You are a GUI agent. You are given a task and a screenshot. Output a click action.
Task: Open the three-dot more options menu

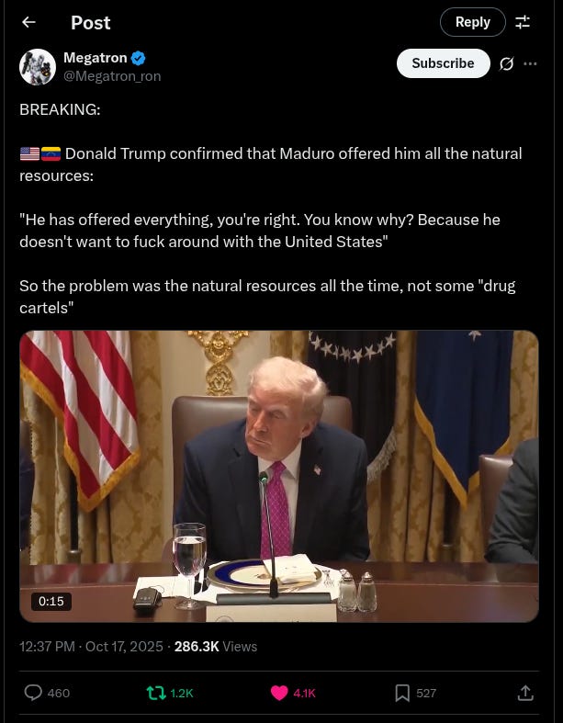530,63
